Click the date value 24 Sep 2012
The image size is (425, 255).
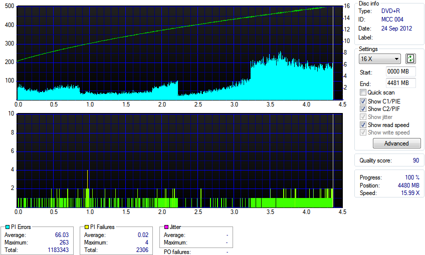click(396, 28)
